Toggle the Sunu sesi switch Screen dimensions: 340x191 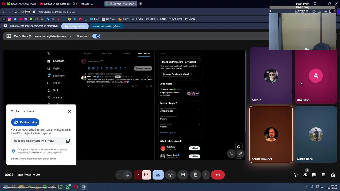pos(96,36)
